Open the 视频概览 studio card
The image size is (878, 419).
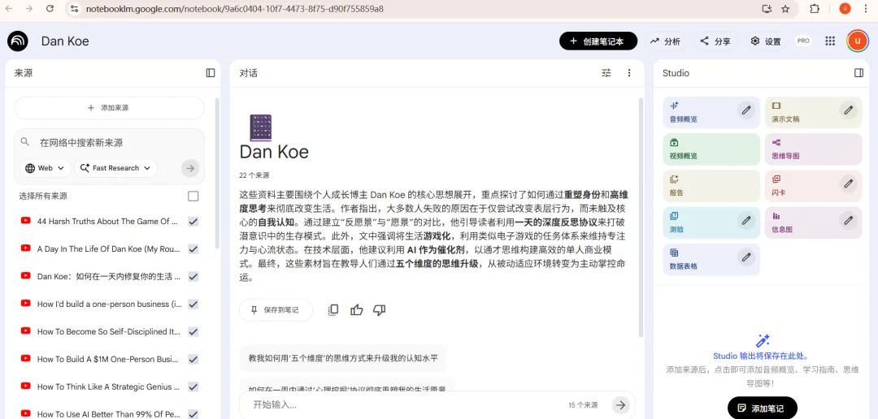pyautogui.click(x=711, y=149)
